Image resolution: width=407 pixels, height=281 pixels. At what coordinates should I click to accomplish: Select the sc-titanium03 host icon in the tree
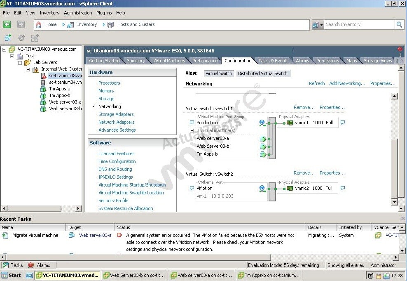[44, 76]
